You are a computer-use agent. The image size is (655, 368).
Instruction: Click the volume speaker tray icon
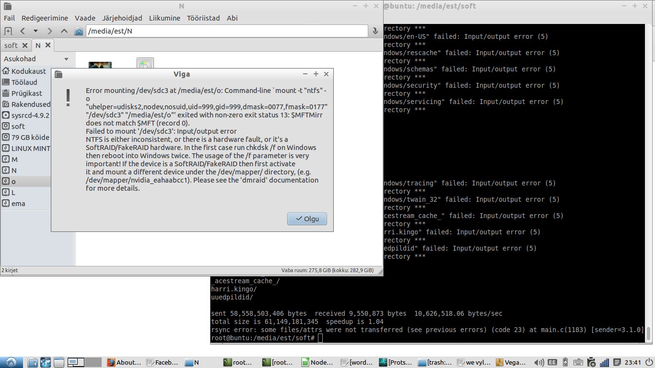539,362
